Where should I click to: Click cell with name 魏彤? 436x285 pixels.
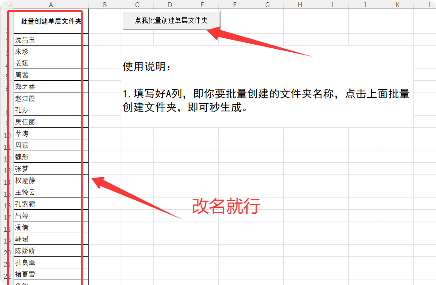click(x=51, y=157)
